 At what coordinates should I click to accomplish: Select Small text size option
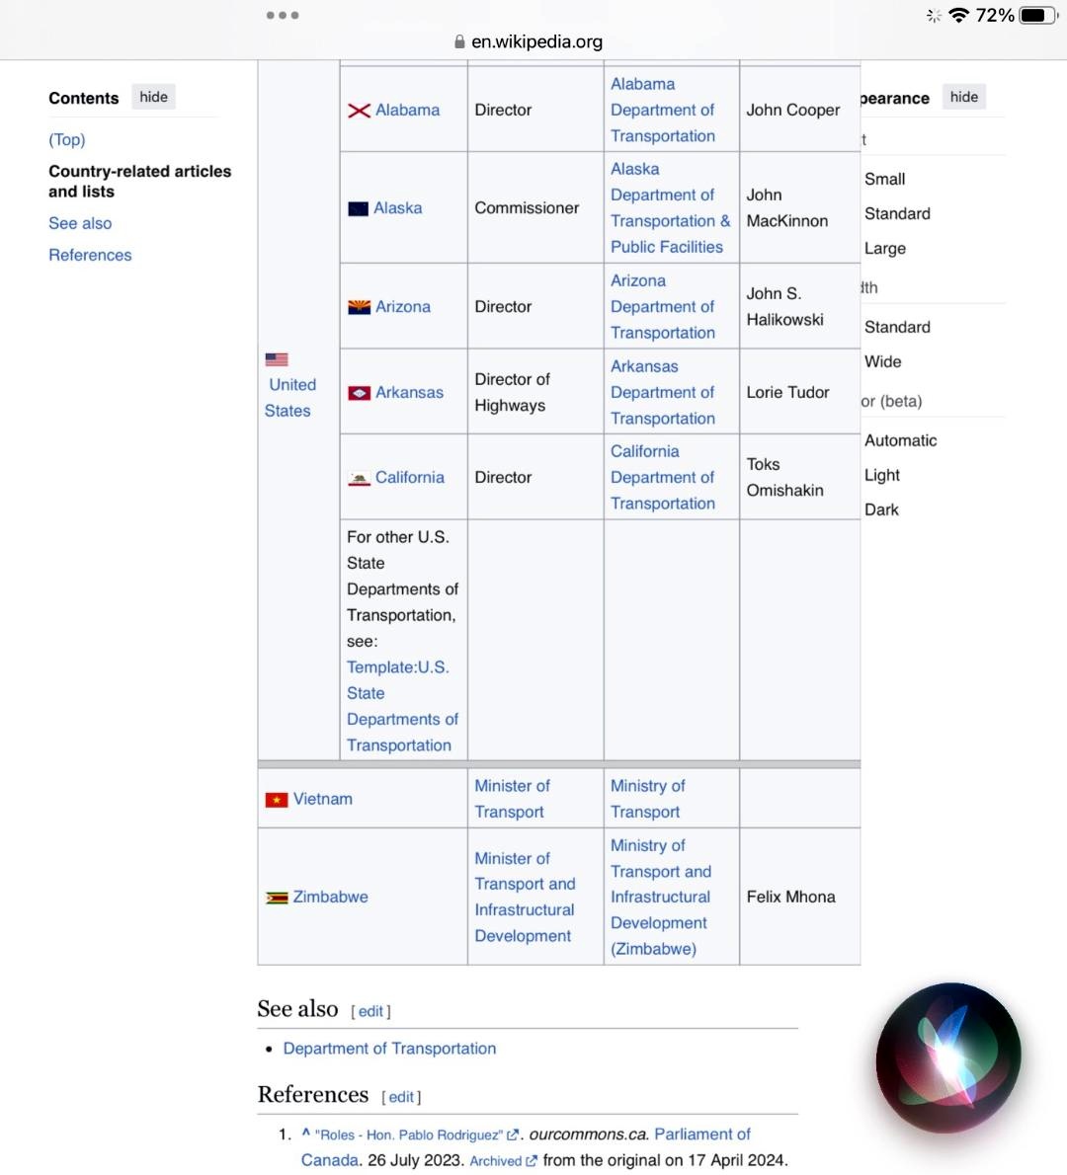(x=885, y=179)
